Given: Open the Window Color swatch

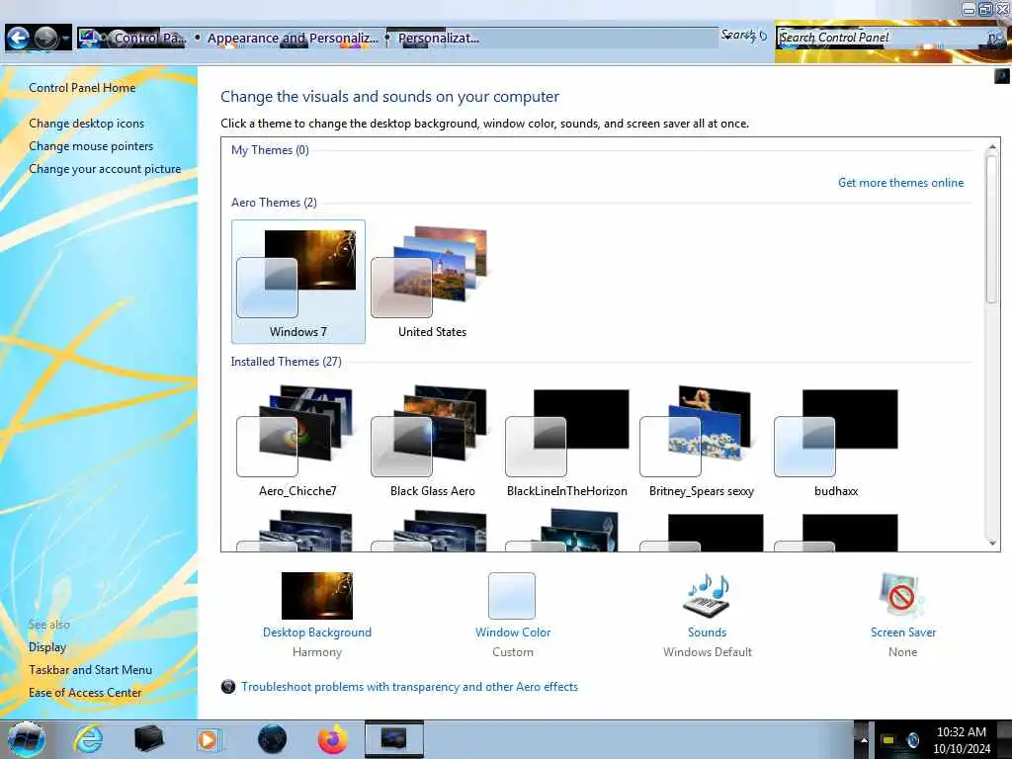Looking at the screenshot, I should (x=512, y=595).
